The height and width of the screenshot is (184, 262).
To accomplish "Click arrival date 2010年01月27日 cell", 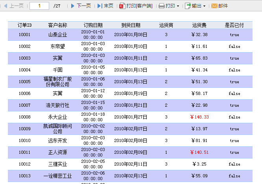I will (x=131, y=117).
